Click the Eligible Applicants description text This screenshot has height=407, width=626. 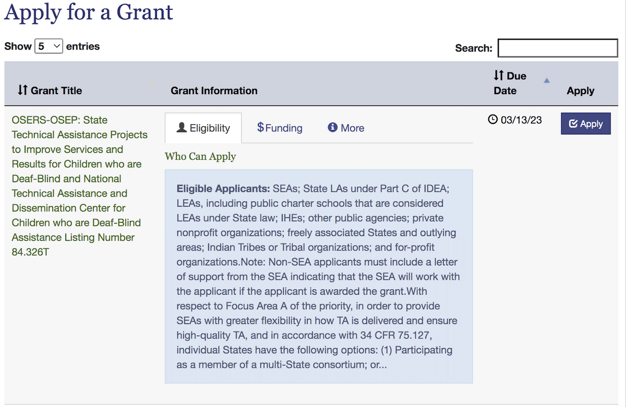(x=318, y=276)
